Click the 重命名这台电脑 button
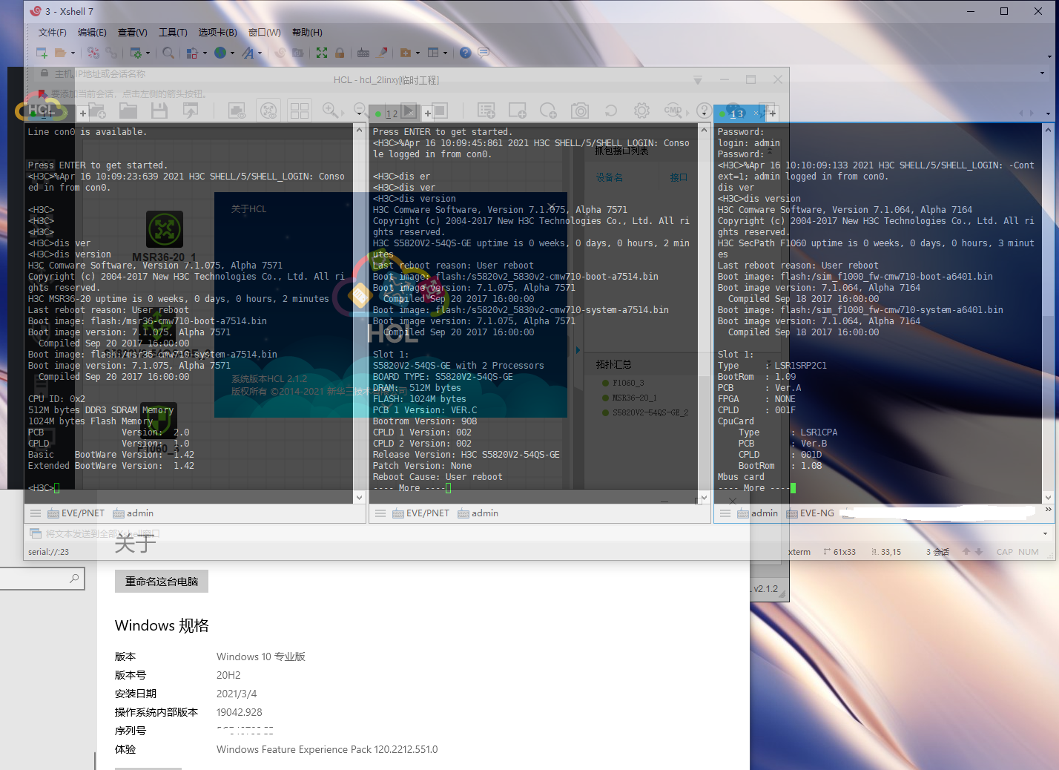Screen dimensions: 1059x770 [x=162, y=582]
